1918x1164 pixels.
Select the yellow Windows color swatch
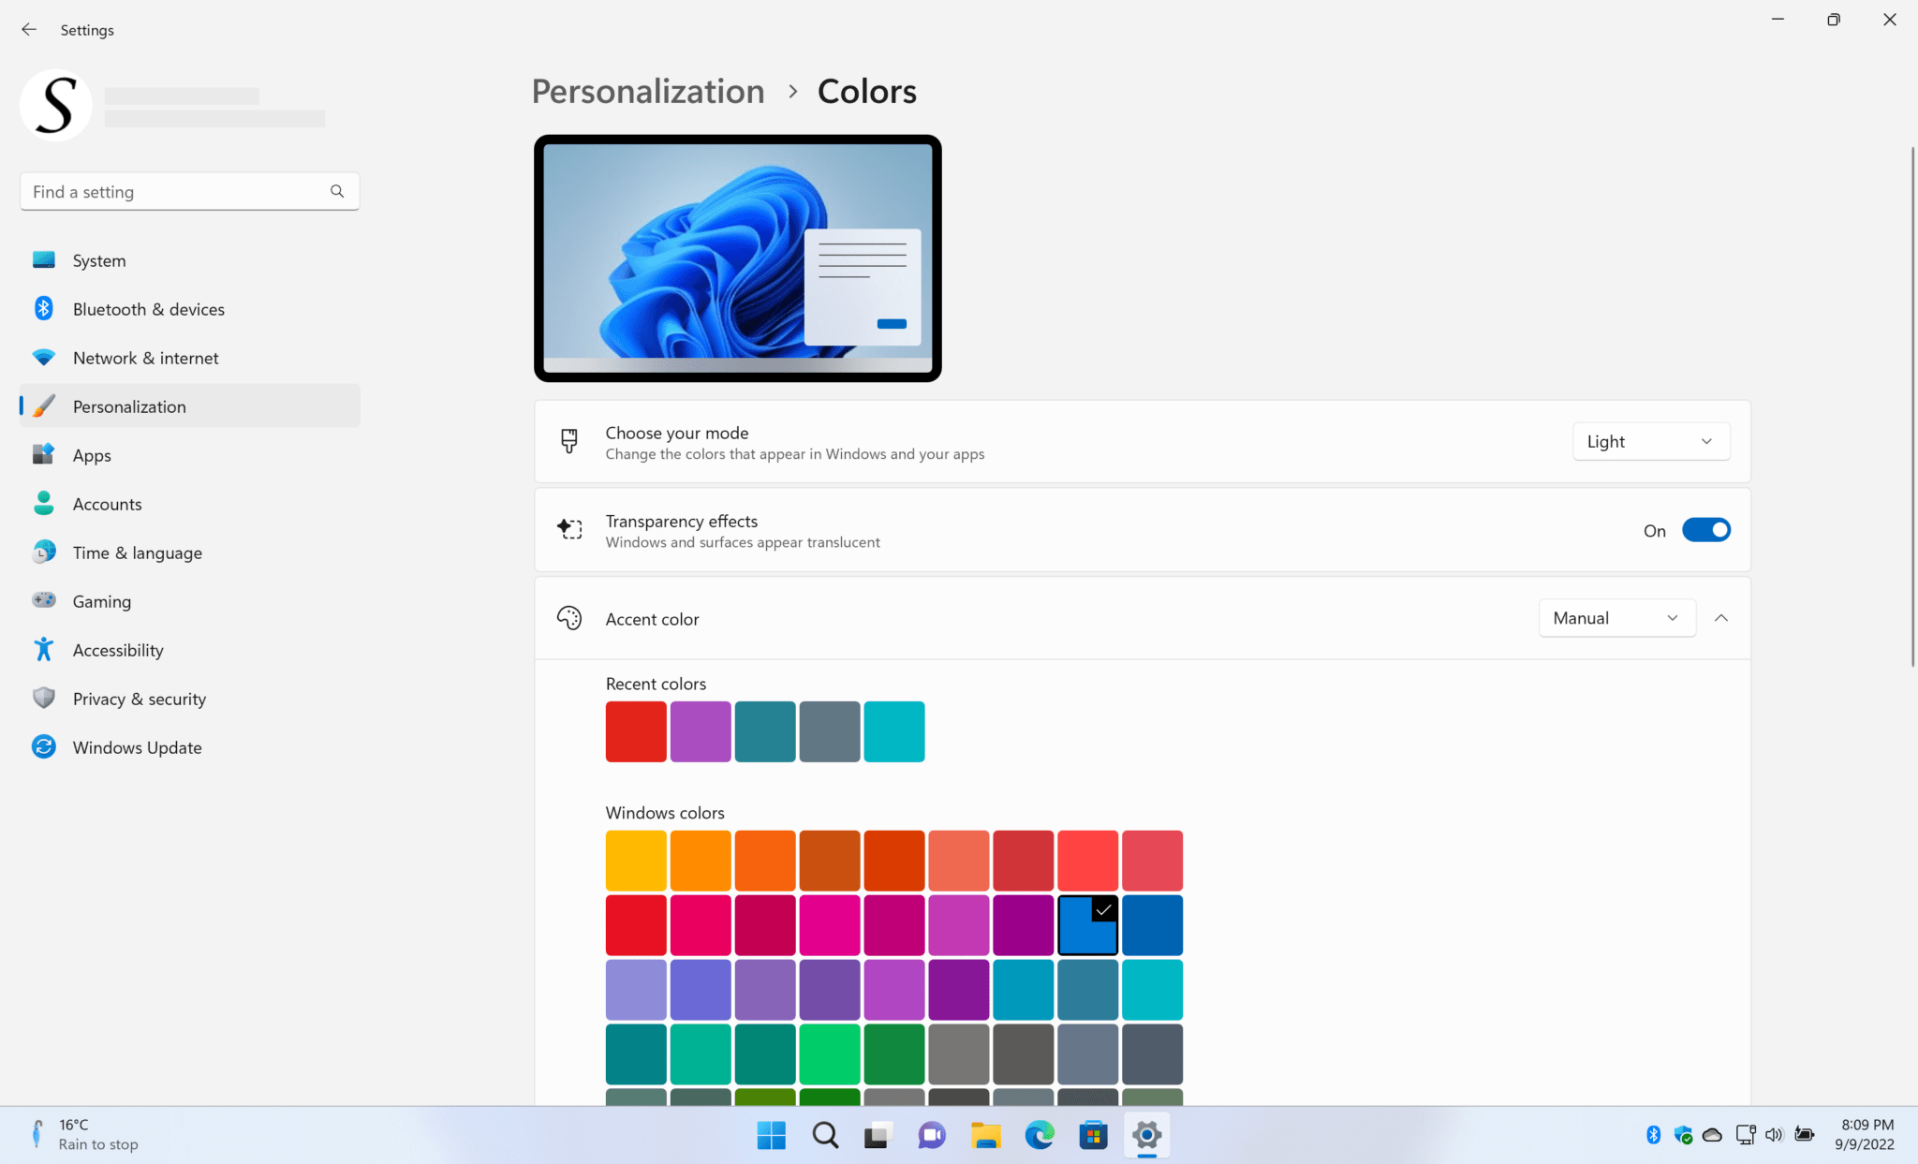coord(636,860)
